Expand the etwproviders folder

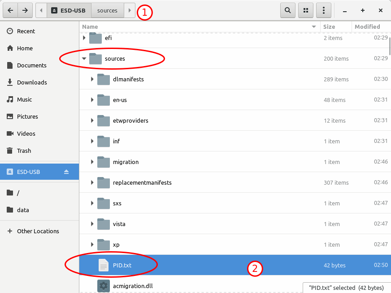(x=92, y=120)
